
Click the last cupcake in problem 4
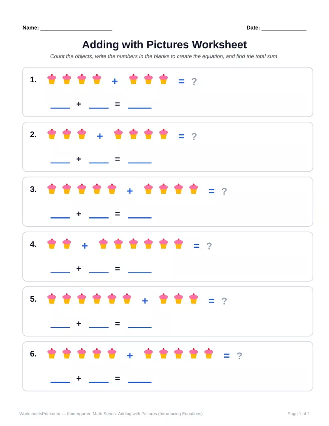coord(178,244)
